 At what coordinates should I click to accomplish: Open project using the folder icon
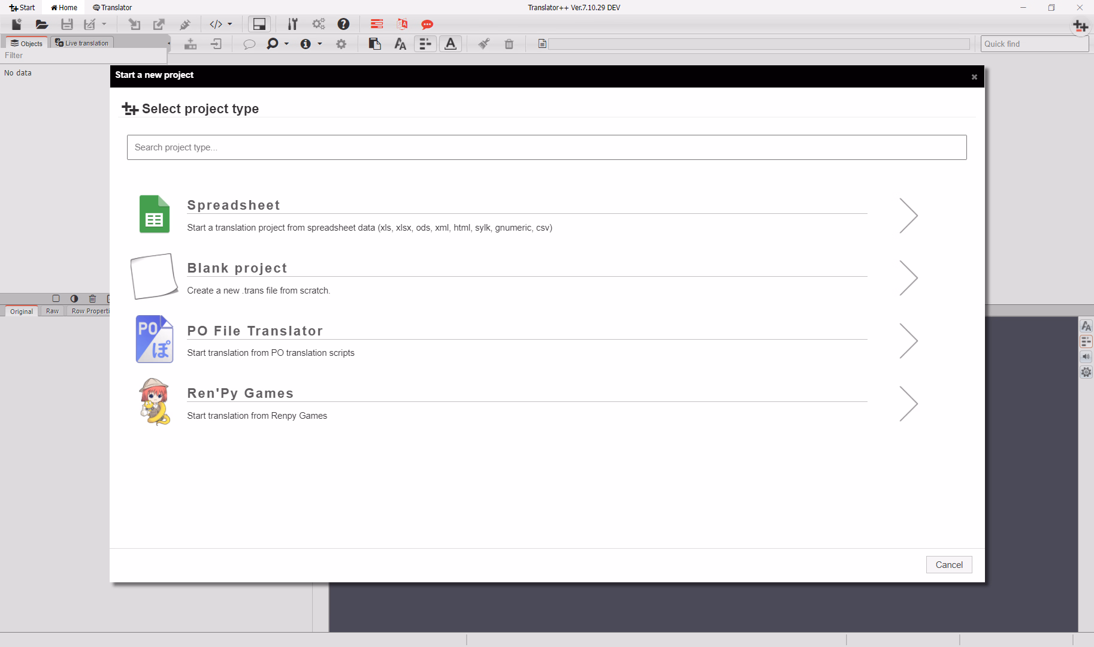coord(41,25)
